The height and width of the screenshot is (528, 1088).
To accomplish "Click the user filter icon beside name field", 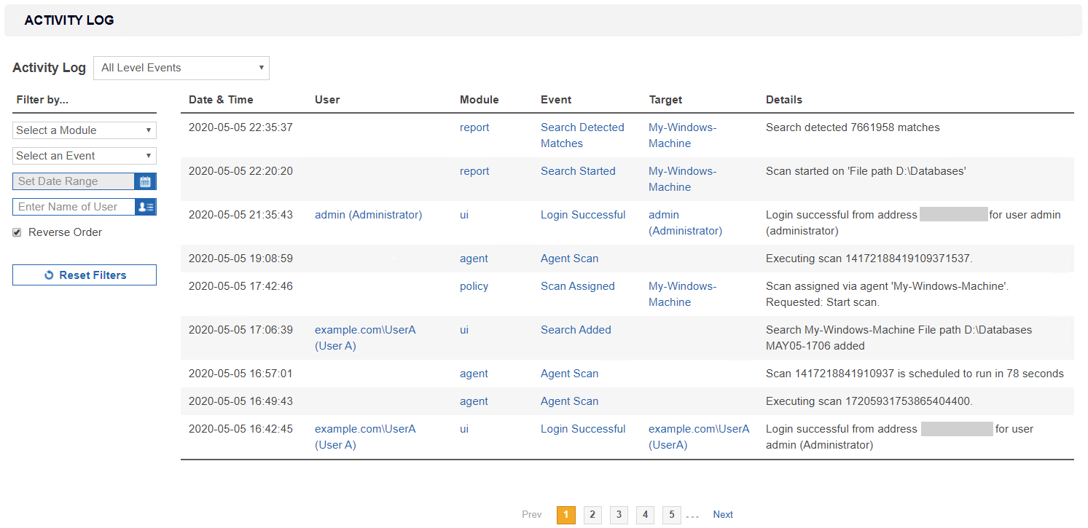I will pyautogui.click(x=144, y=207).
